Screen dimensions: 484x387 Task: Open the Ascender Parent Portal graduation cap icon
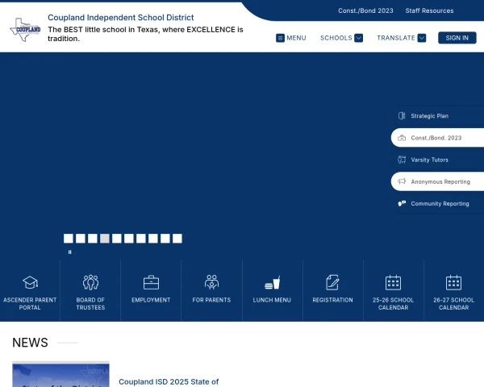pyautogui.click(x=30, y=282)
